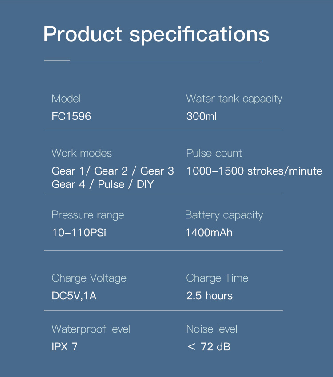The image size is (333, 377).
Task: Select the Charge Voltage label
Action: pyautogui.click(x=89, y=278)
